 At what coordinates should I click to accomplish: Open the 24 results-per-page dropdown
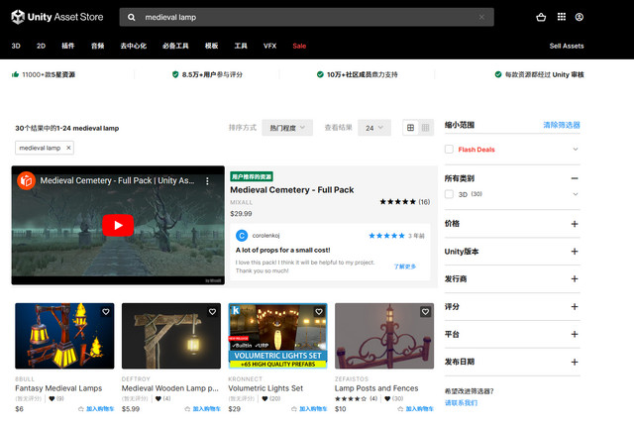click(x=374, y=128)
